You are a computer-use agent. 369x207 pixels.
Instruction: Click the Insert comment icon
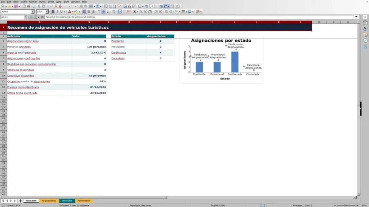(x=151, y=6)
